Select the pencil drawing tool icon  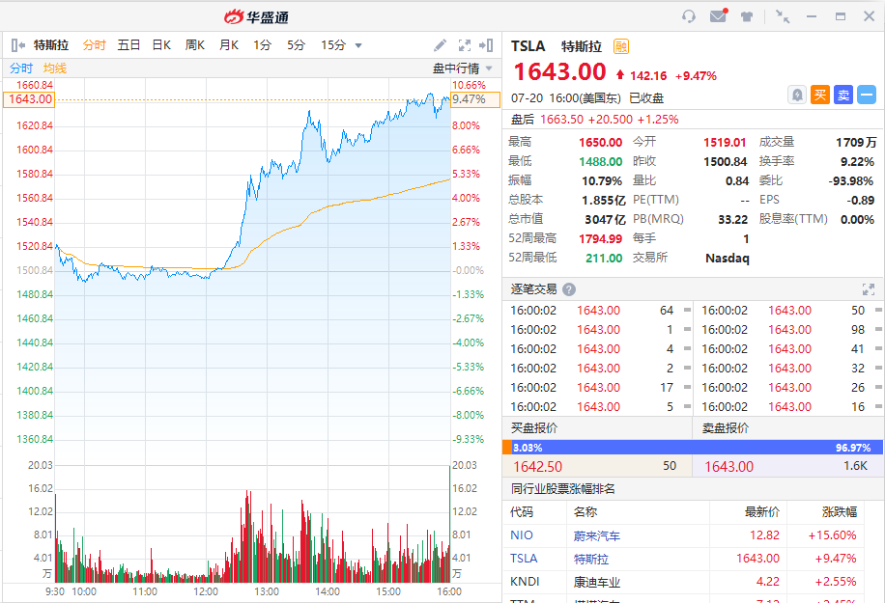(441, 45)
